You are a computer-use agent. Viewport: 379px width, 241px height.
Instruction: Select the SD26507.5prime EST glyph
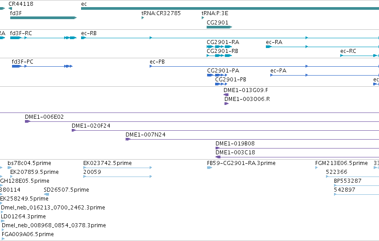click(46, 194)
